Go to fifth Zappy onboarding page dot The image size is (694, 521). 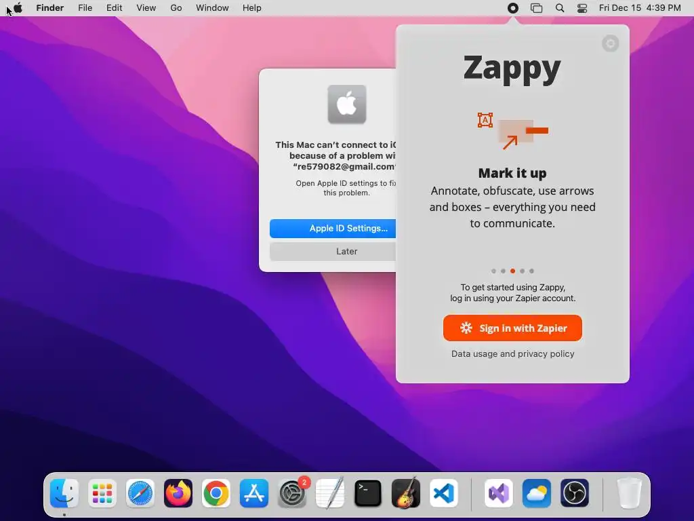tap(531, 271)
